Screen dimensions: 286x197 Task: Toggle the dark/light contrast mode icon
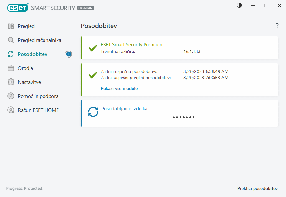(x=239, y=5)
